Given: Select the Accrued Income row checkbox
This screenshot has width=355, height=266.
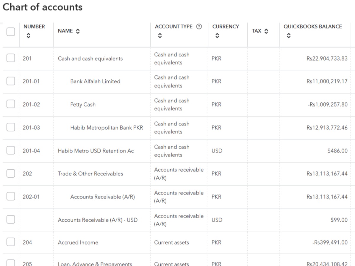Looking at the screenshot, I should 11,242.
